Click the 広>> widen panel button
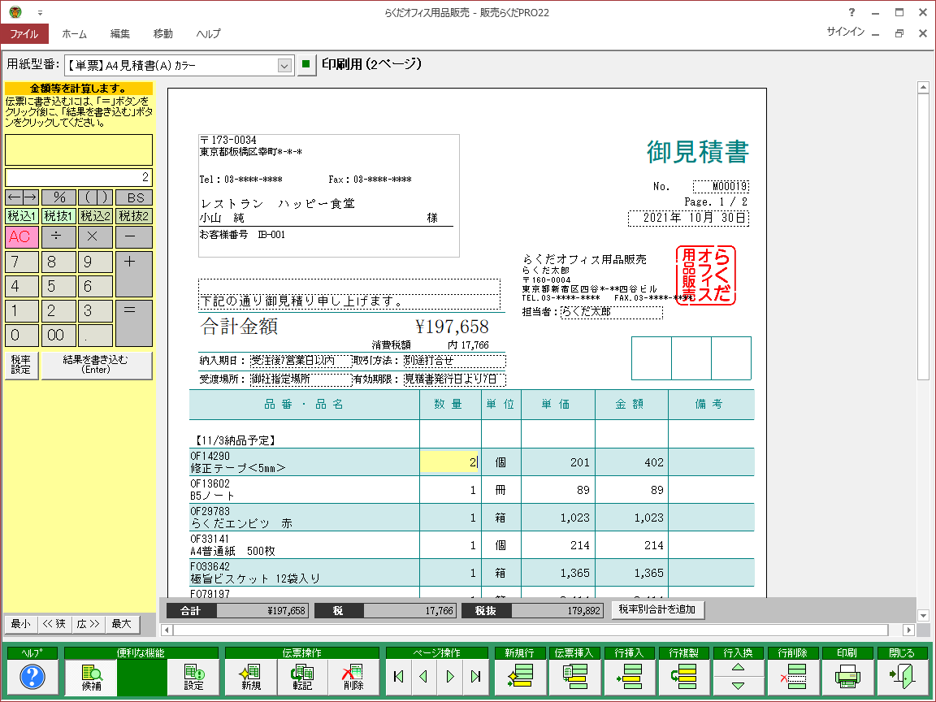 tap(89, 624)
